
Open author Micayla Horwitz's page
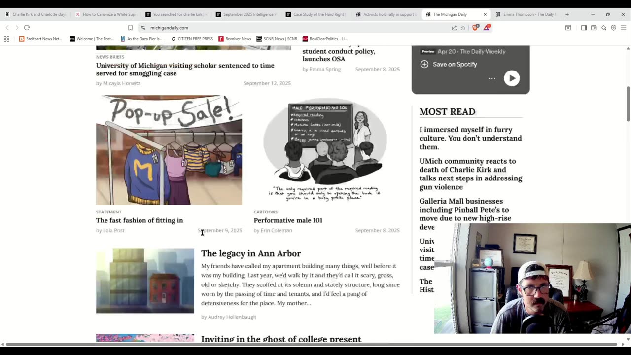(x=121, y=83)
